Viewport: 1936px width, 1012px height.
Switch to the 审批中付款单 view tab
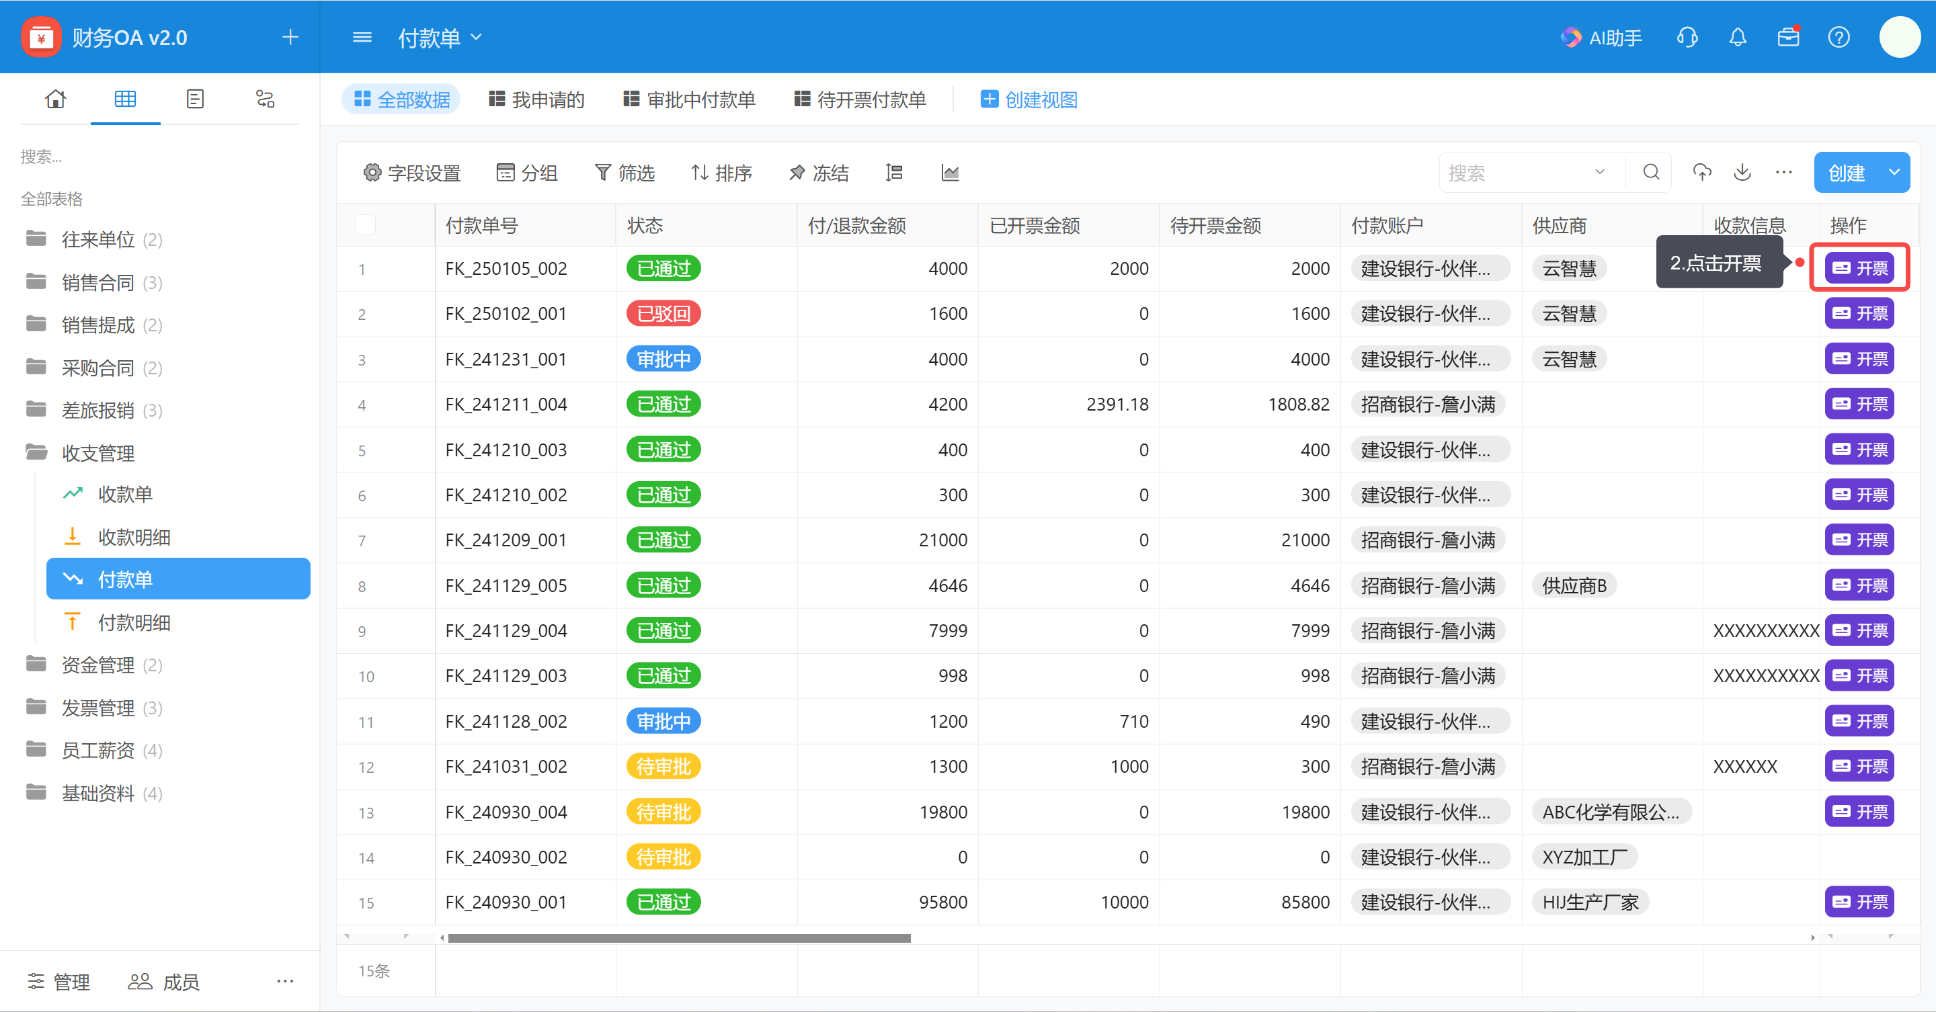pos(689,99)
